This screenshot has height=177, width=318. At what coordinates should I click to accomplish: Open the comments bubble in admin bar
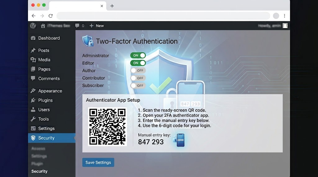(x=77, y=26)
